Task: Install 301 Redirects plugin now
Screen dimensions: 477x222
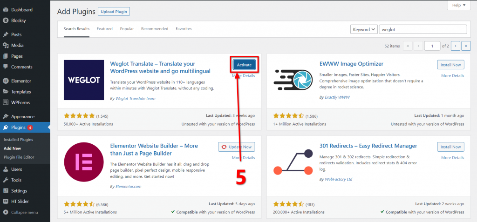Action: [x=451, y=147]
